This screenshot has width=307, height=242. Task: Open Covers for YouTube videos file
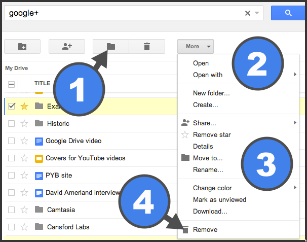(86, 158)
